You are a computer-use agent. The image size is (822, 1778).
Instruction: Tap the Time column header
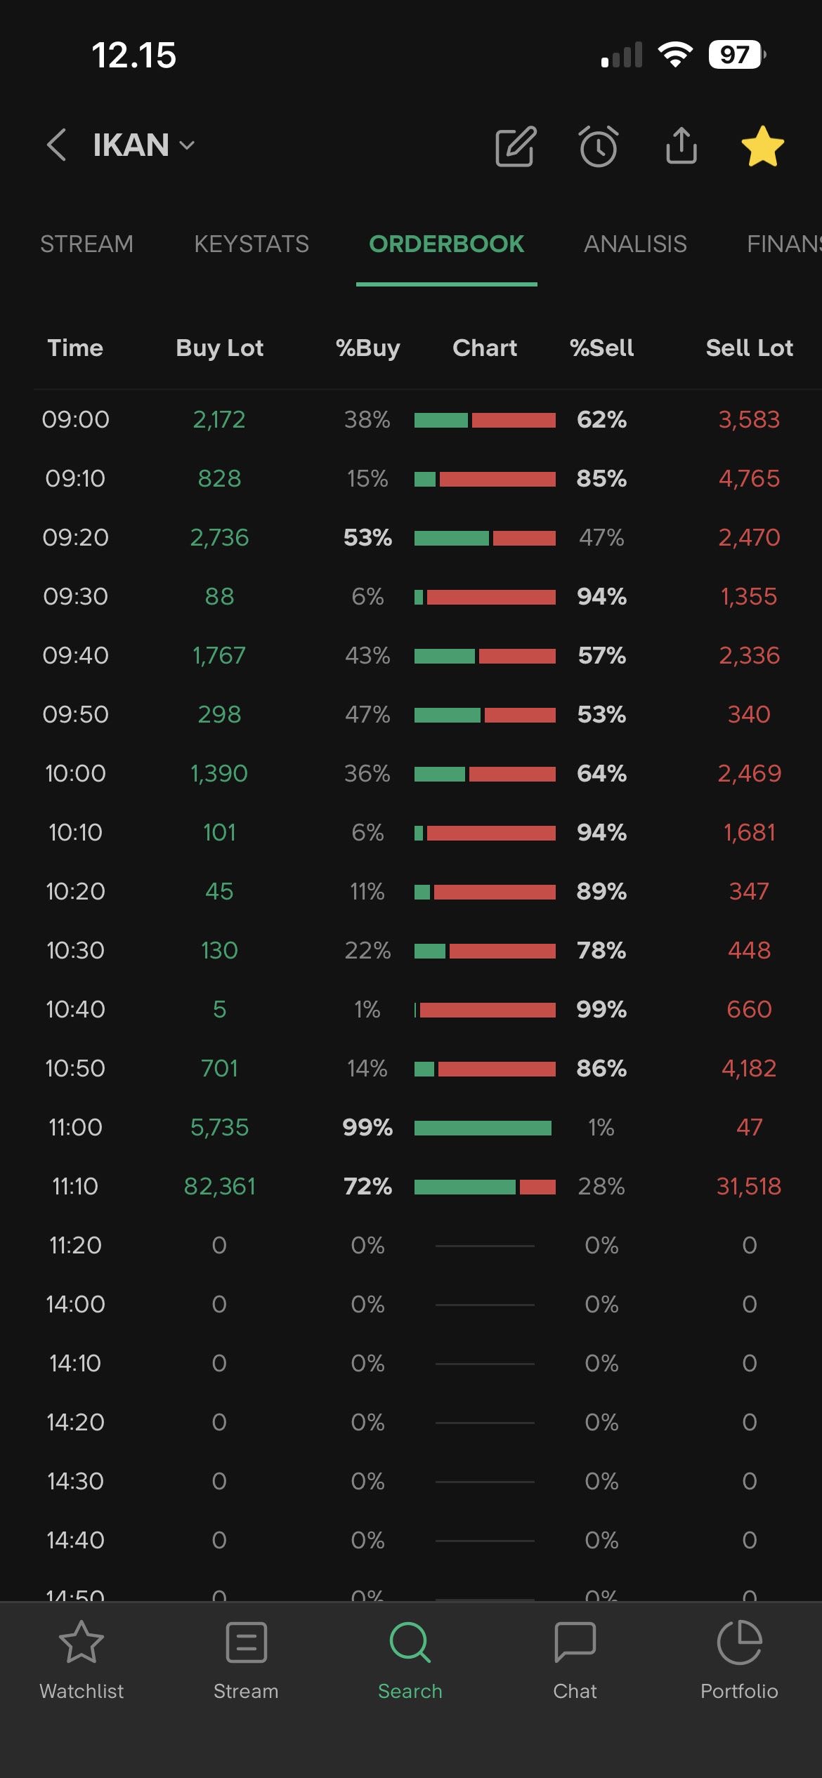click(x=75, y=348)
